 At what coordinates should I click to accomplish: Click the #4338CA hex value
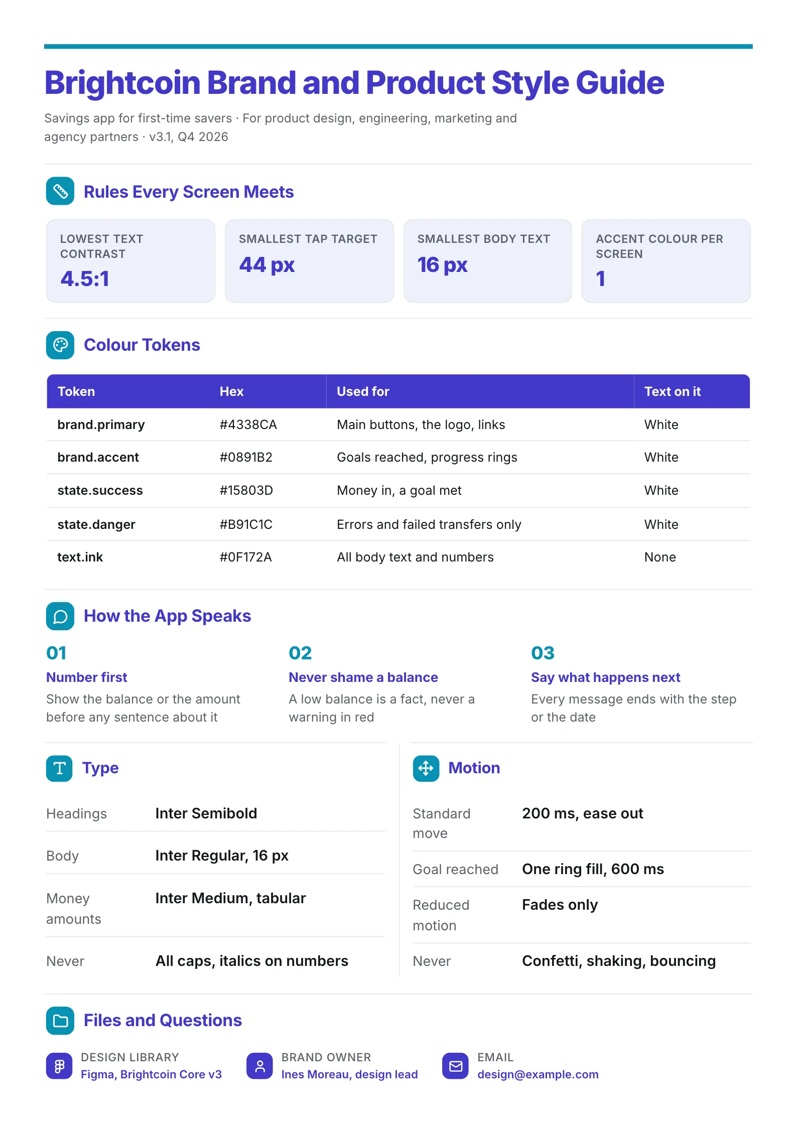click(x=248, y=425)
